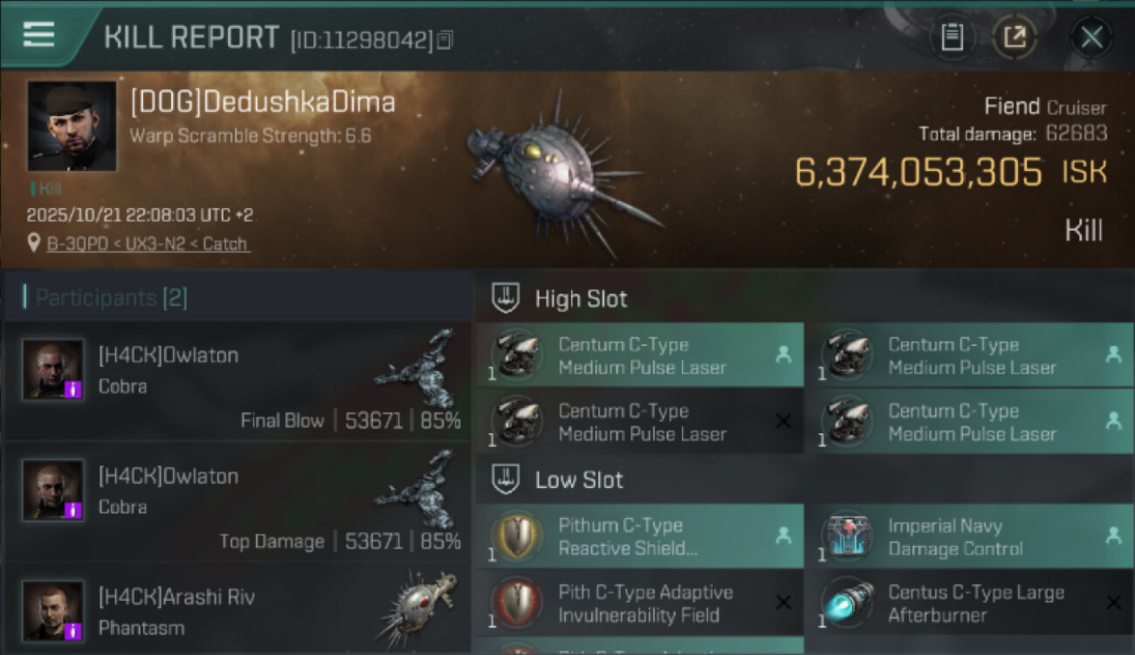Screen dimensions: 1135x655
Task: Tap the purple info badge on Arashi Riv
Action: pyautogui.click(x=75, y=631)
